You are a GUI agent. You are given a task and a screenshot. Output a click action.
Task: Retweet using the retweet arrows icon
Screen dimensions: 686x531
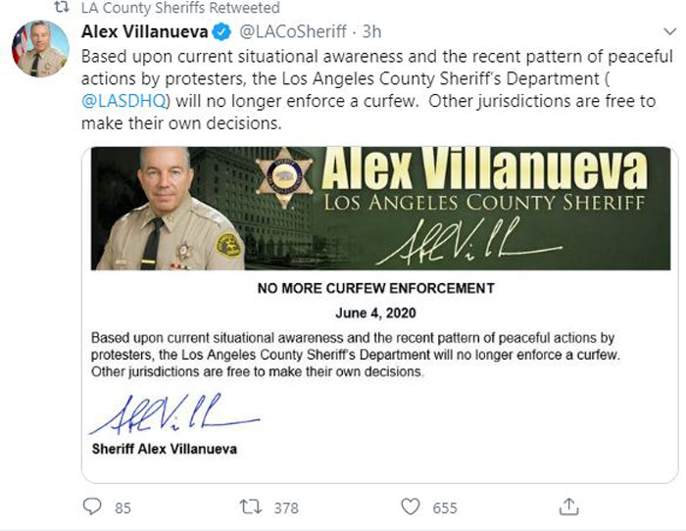click(251, 507)
